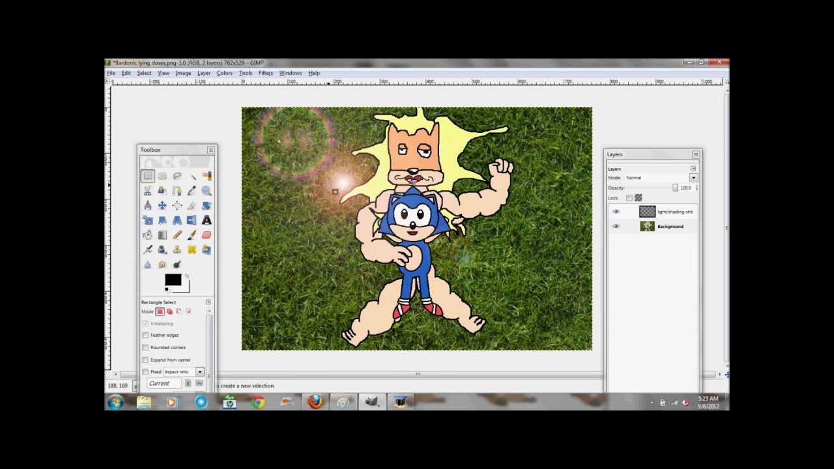Viewport: 834px width, 469px height.
Task: Open the Filters menu
Action: click(265, 72)
